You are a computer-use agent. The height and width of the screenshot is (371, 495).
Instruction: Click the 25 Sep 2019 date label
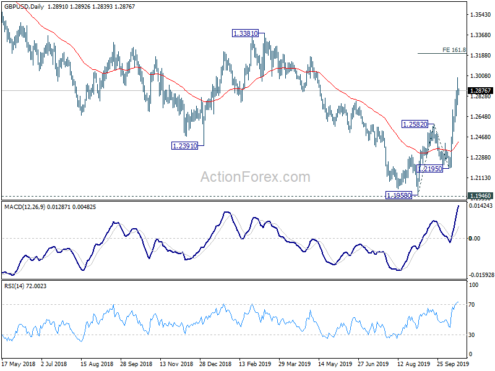coord(453,364)
